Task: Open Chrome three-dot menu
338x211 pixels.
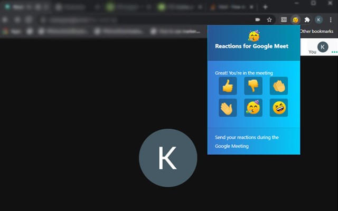Action: click(331, 20)
